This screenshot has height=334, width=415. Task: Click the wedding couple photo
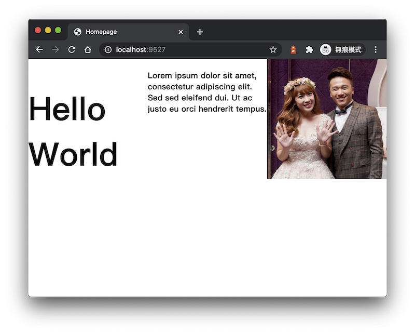coord(327,119)
